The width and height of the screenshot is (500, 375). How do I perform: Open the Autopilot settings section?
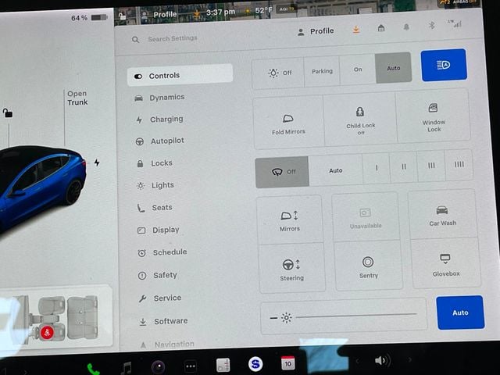coord(160,141)
